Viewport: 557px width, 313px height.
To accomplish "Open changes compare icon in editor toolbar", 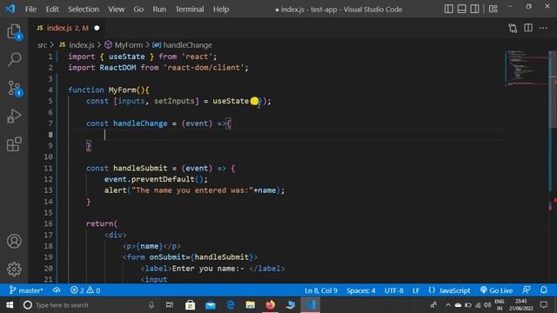I will [513, 28].
